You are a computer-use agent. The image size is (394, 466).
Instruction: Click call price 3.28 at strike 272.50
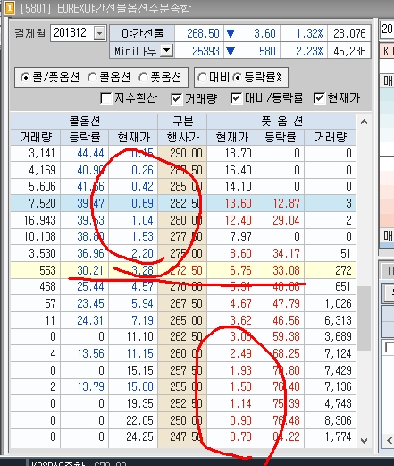(133, 270)
